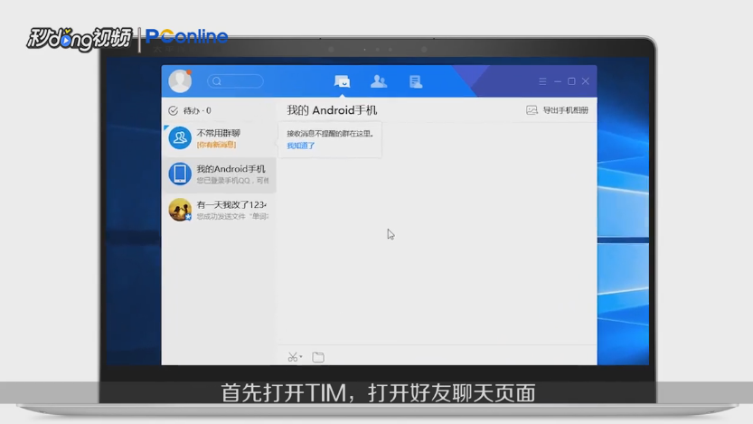This screenshot has width=753, height=424.
Task: Click the 待办 checkmark circle icon
Action: 174,111
